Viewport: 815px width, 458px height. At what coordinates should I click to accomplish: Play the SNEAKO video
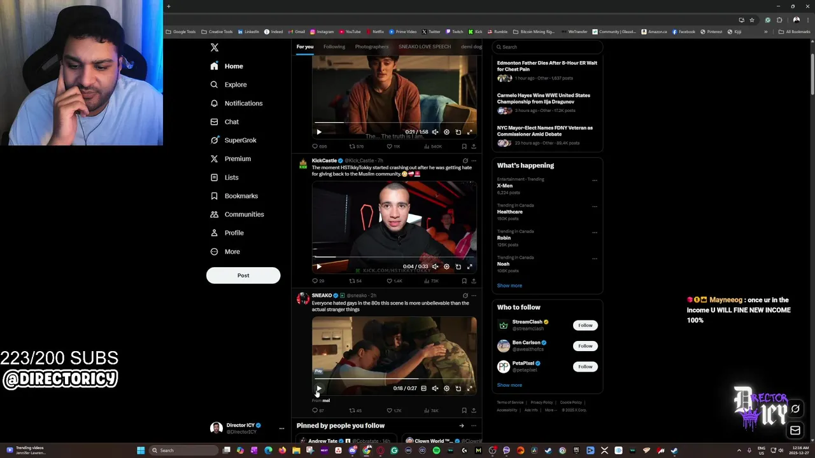319,388
